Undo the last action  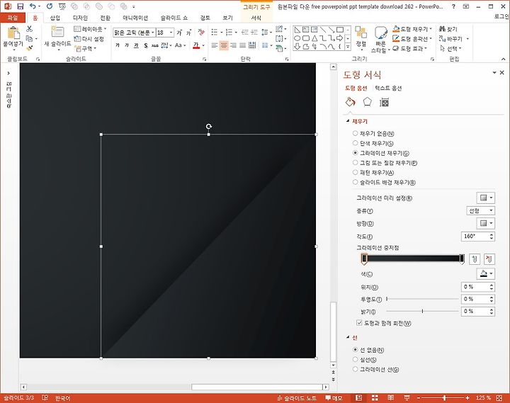(33, 6)
